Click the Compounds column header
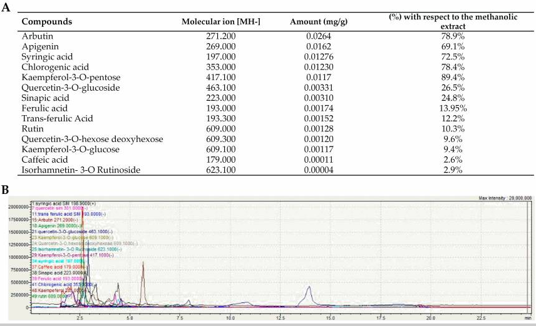536x326 pixels. coord(47,22)
